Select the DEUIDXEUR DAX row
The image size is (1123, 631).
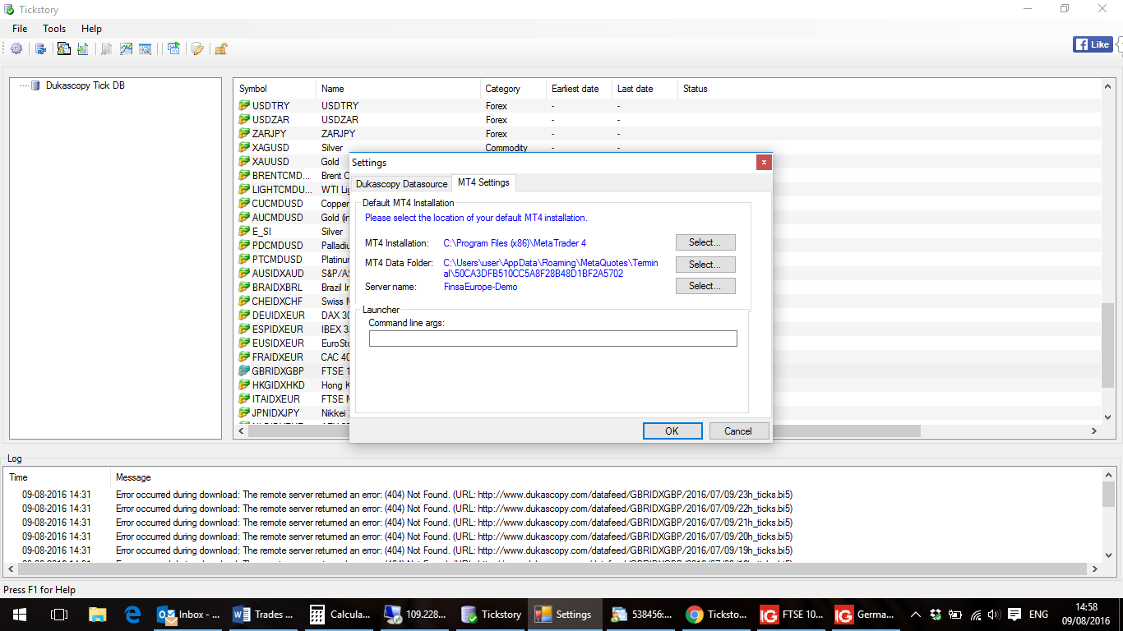click(293, 315)
